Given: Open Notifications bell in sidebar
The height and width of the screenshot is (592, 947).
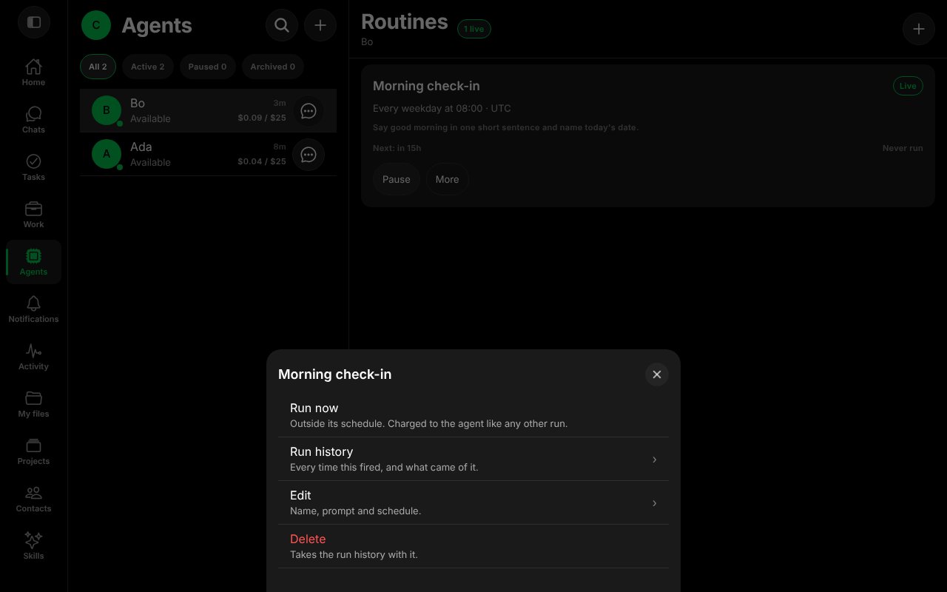Looking at the screenshot, I should click(x=33, y=310).
